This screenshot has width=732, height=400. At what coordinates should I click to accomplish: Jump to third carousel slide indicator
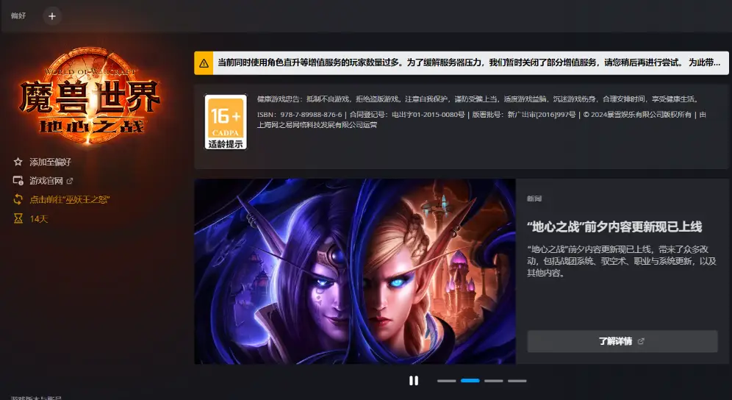point(493,381)
